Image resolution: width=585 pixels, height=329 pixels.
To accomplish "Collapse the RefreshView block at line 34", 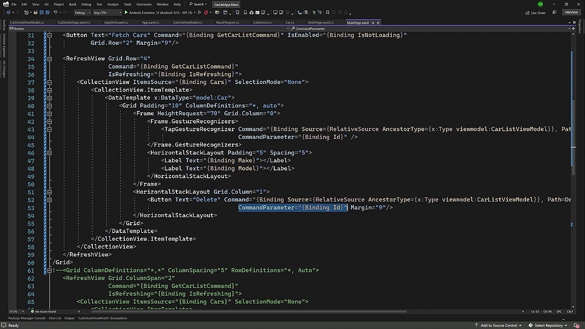I will [x=49, y=59].
